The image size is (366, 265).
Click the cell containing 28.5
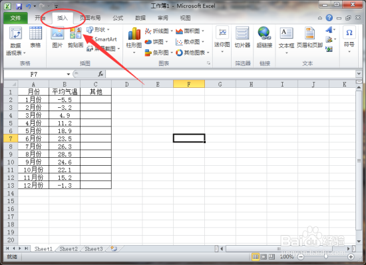click(x=65, y=154)
